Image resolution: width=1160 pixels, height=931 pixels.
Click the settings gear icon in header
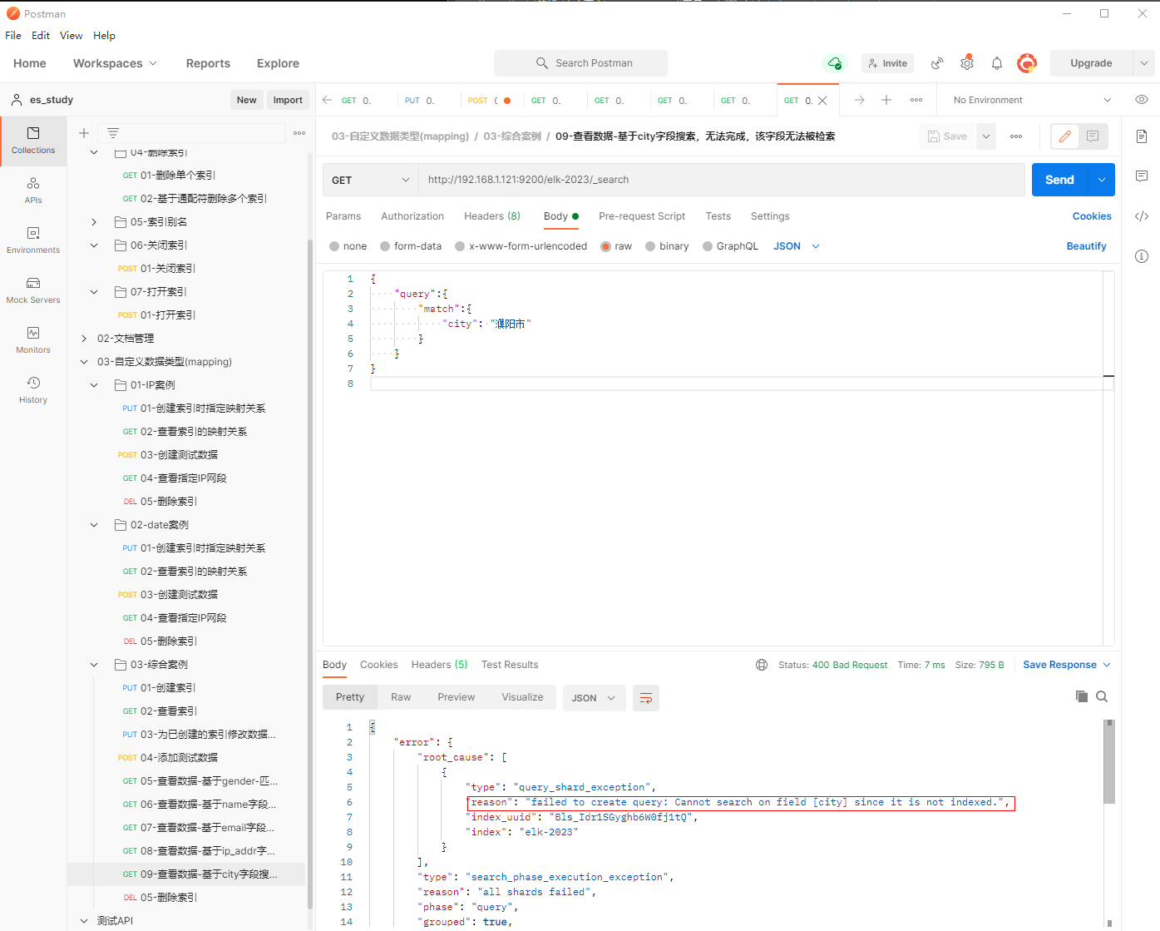[x=966, y=63]
